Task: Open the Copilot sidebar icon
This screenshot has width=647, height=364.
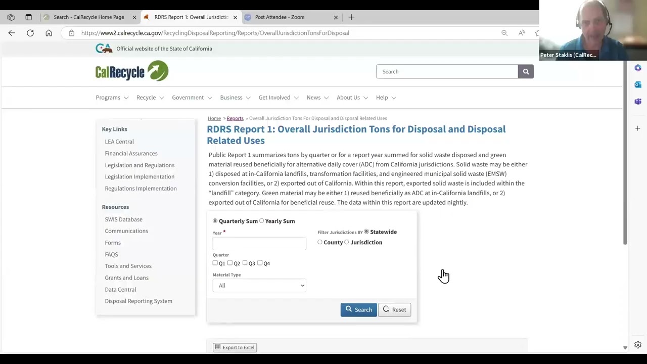Action: click(638, 68)
